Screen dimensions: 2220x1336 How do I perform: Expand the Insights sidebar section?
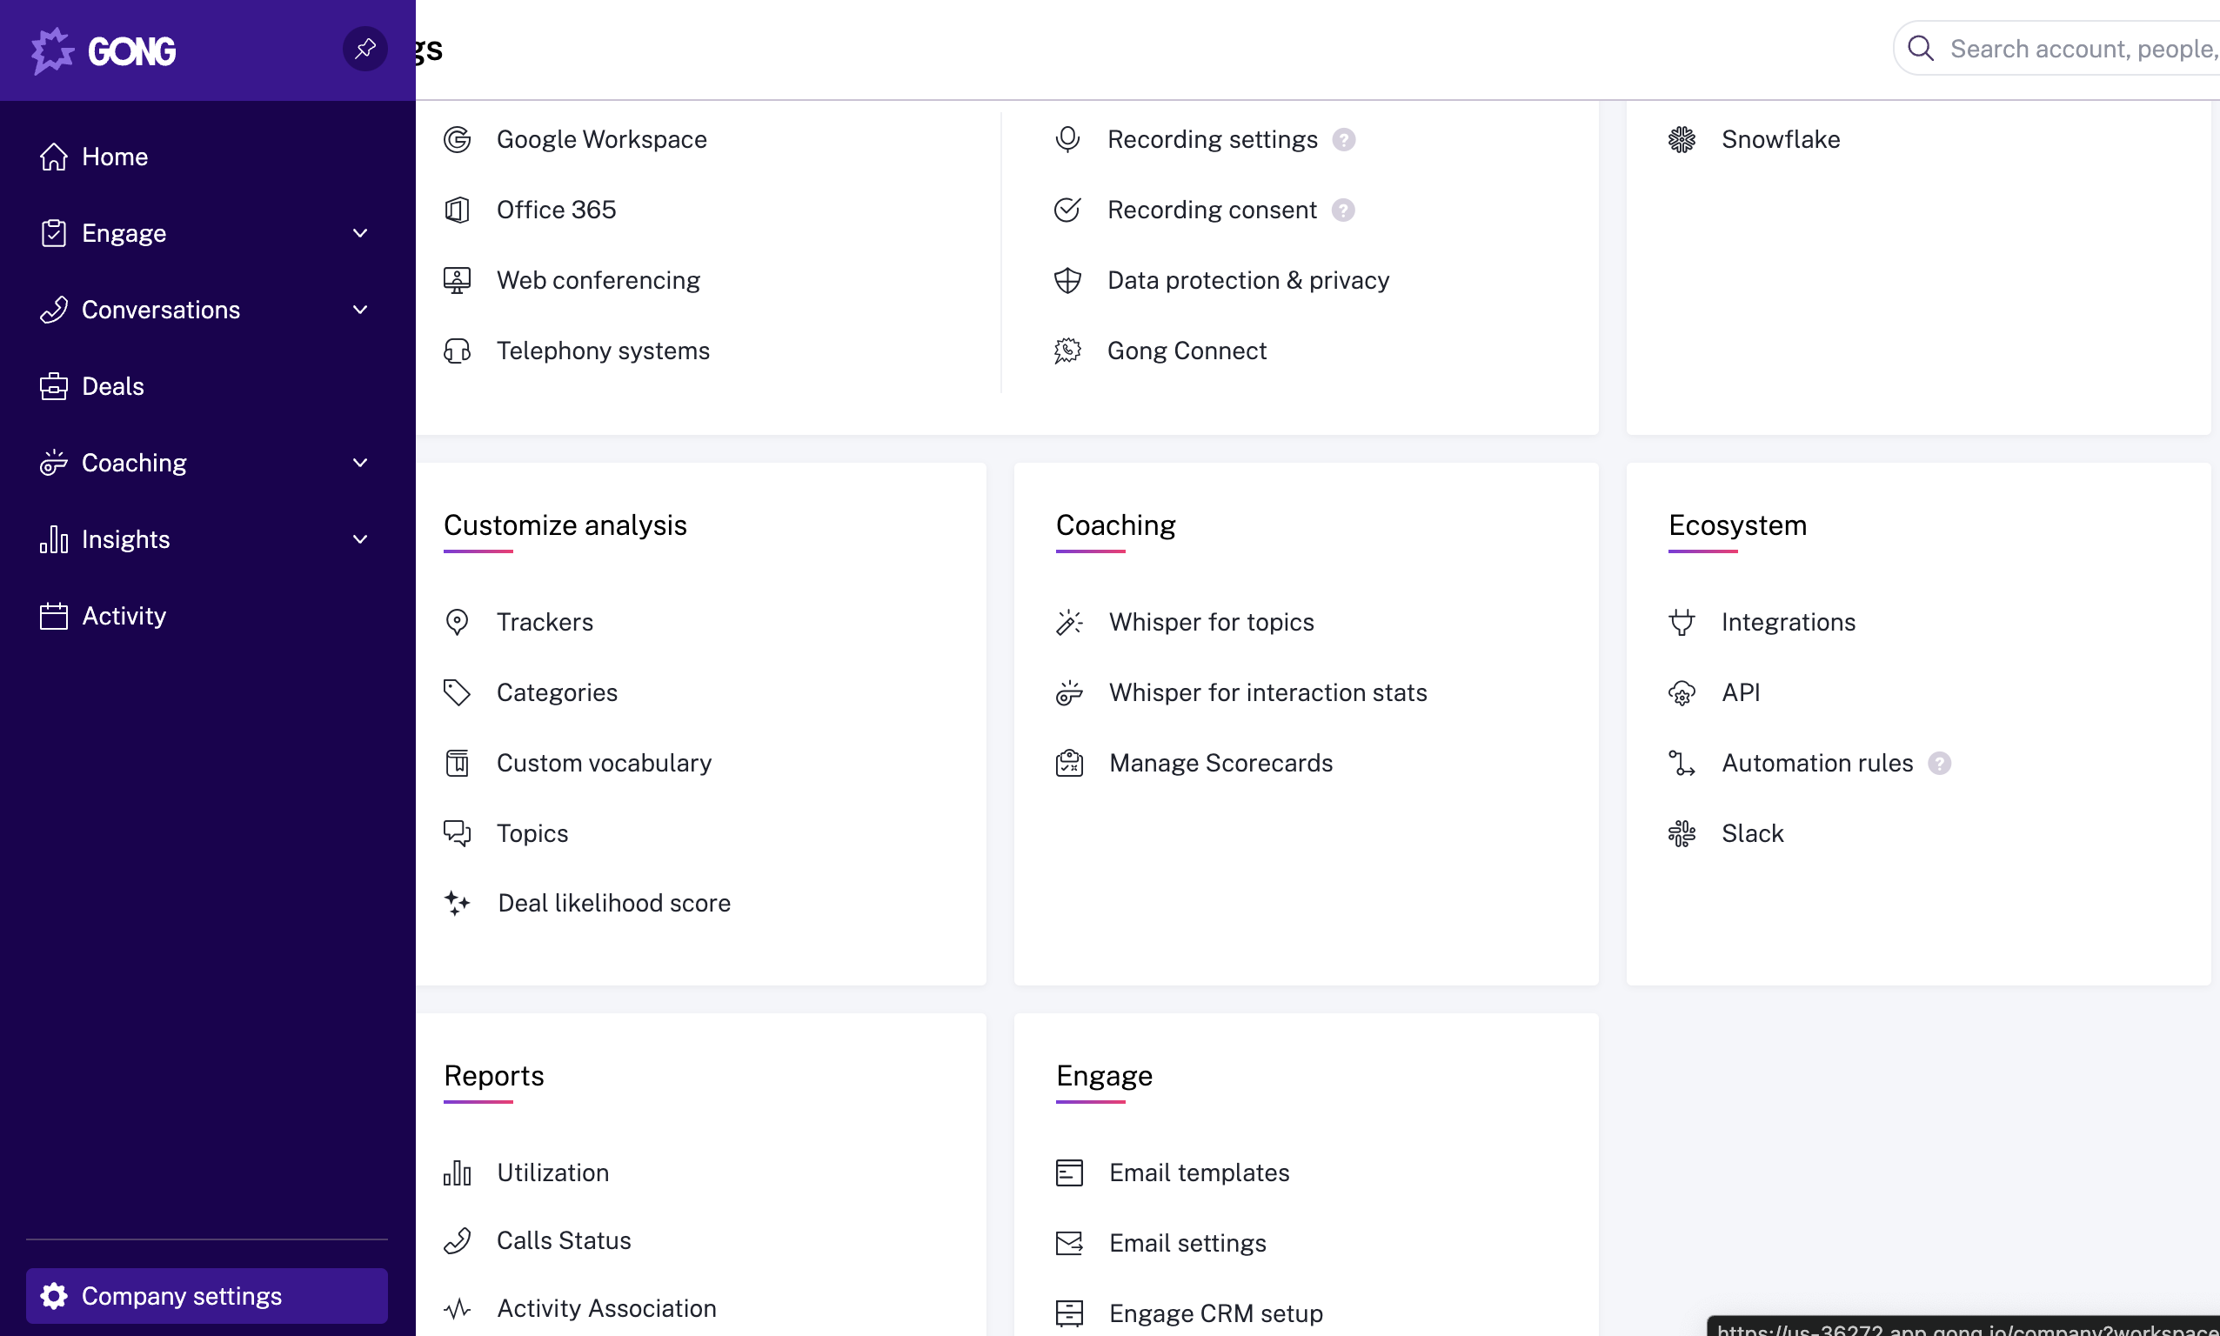(x=360, y=539)
